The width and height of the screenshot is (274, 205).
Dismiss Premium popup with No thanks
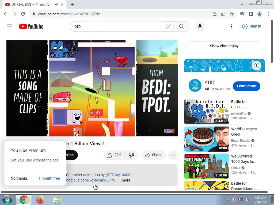[19, 178]
